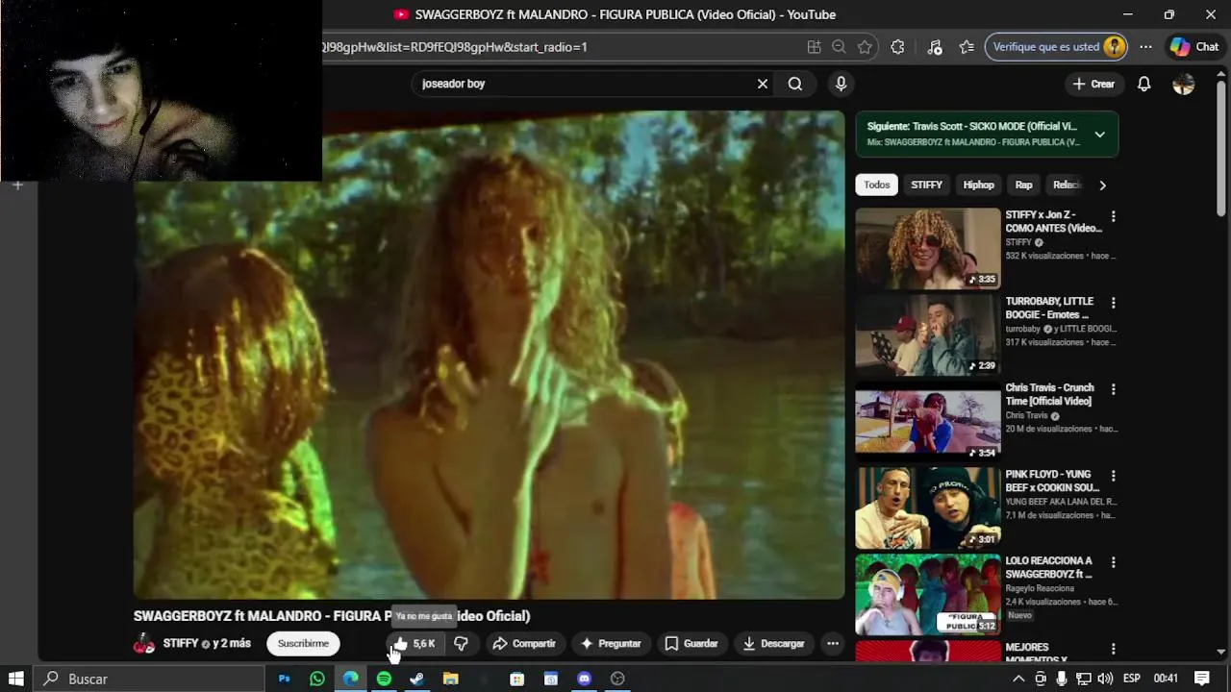Open more actions ellipsis beside Descargar
This screenshot has height=692, width=1231.
click(833, 644)
